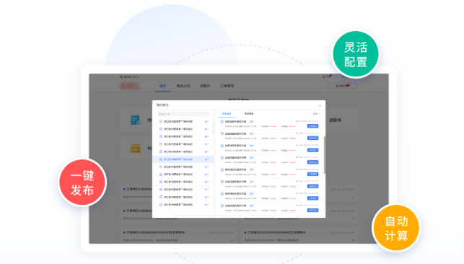Click the shopping cart icon in the top-right pill button
Viewport: 464px width, 264px height.
click(x=337, y=86)
